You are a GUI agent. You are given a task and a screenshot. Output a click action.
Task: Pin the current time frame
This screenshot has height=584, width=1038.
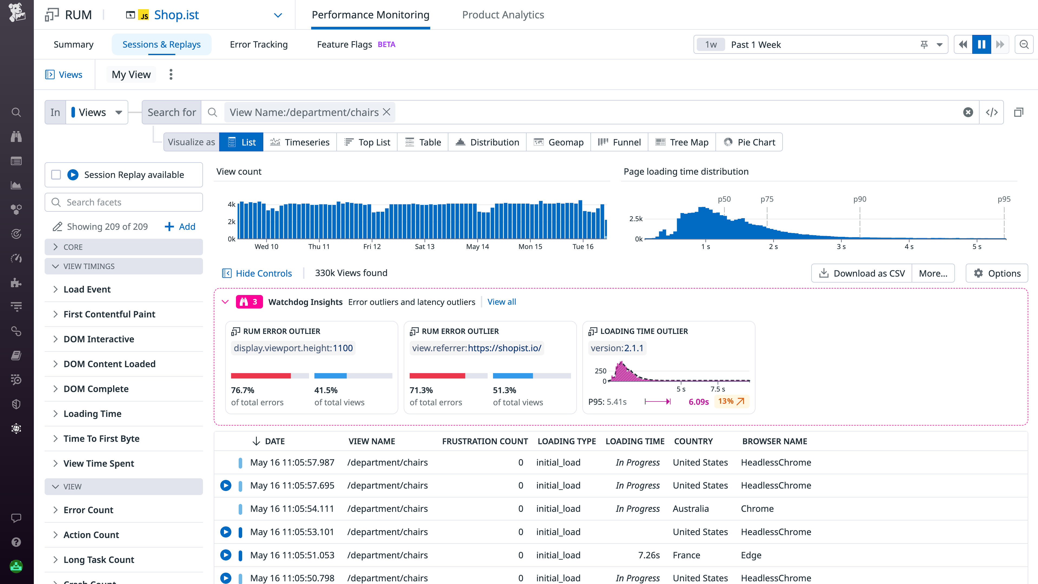click(x=924, y=44)
